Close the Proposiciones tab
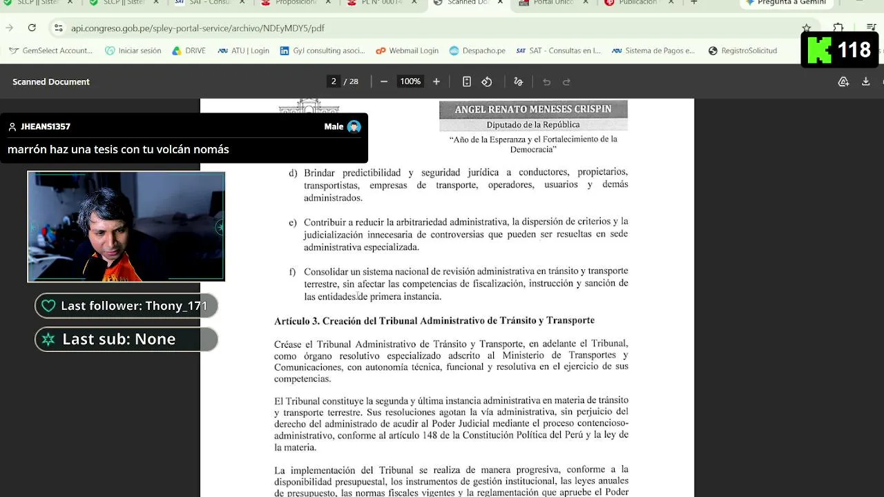 pos(329,3)
